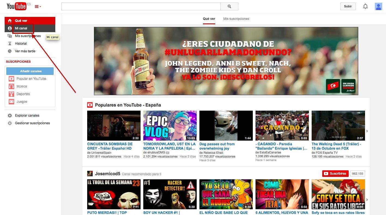
Task: Click the Juegos channel icon
Action: click(11, 102)
